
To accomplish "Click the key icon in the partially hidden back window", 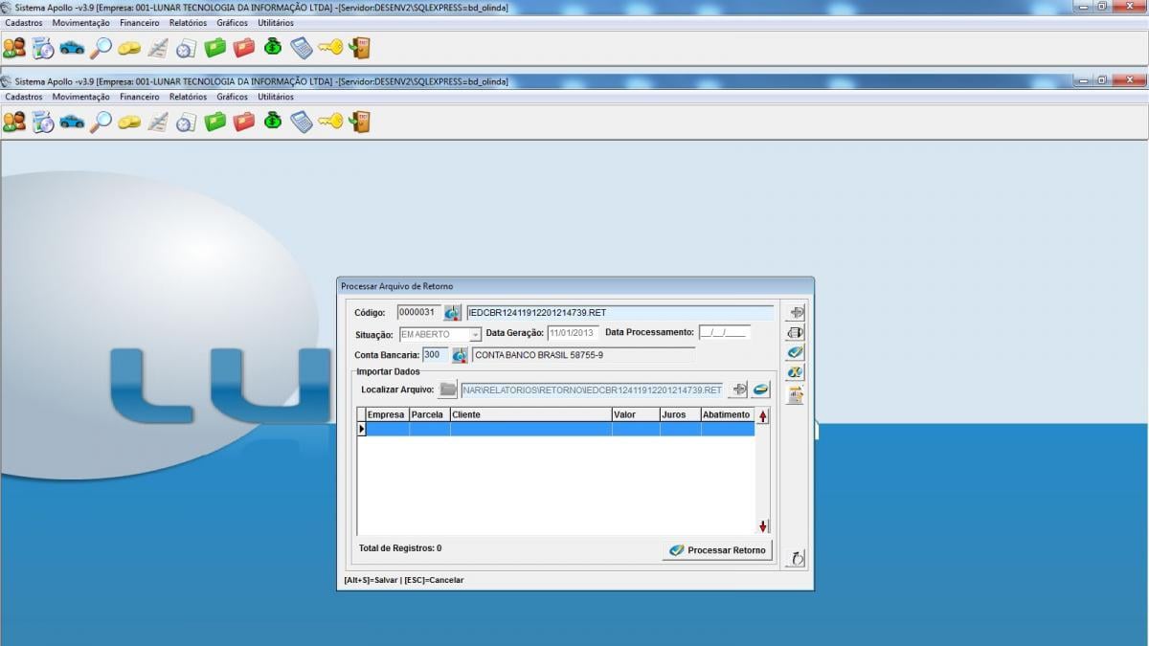I will coord(330,47).
